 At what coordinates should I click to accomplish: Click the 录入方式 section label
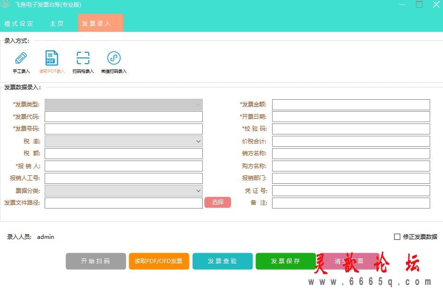click(x=17, y=41)
